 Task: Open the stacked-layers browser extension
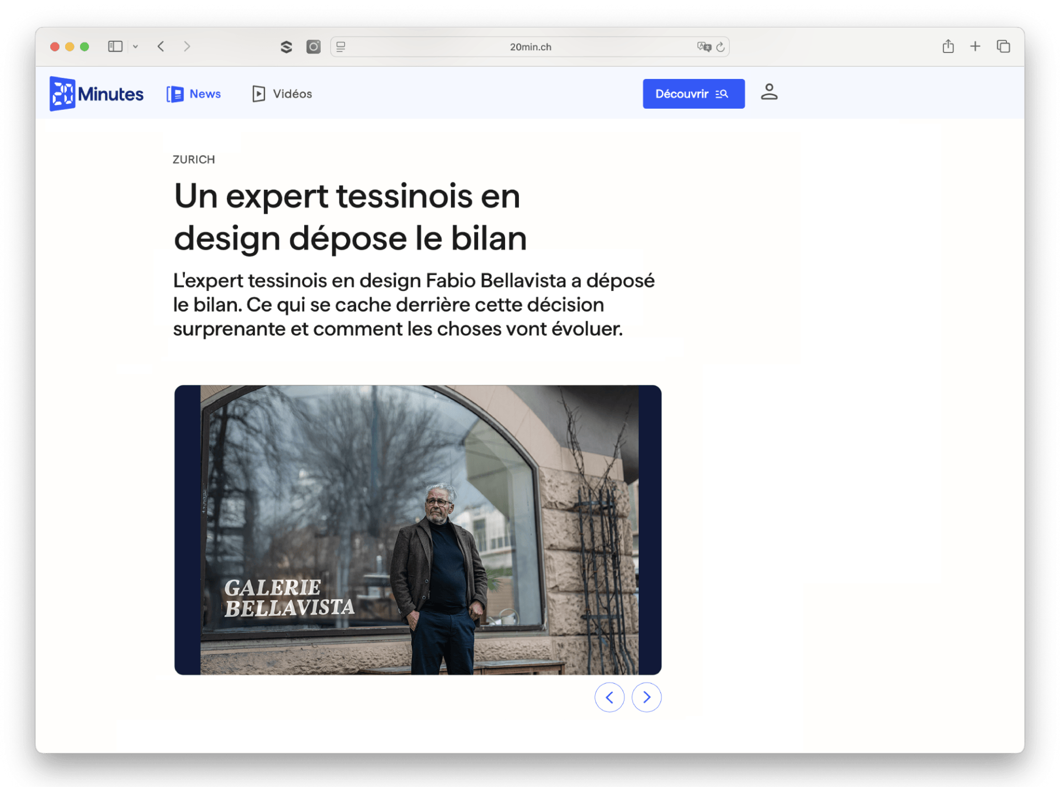pyautogui.click(x=287, y=46)
